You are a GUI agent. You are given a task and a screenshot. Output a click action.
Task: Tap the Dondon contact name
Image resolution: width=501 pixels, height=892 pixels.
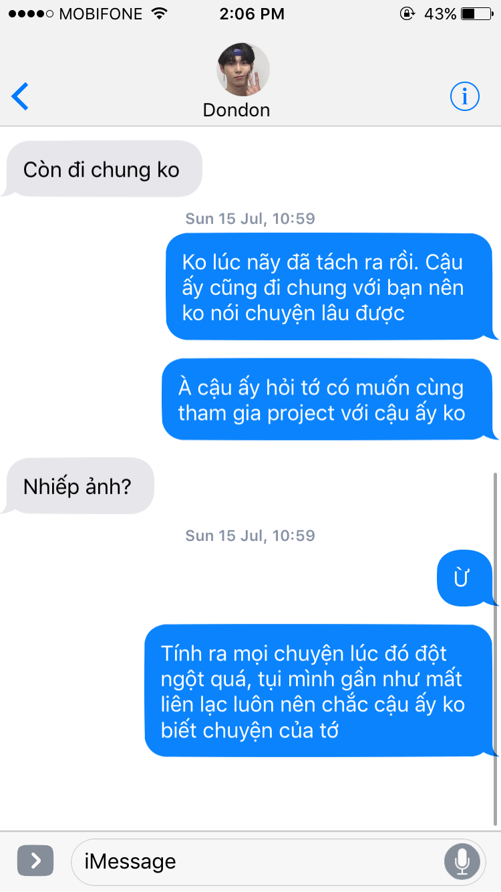click(236, 110)
